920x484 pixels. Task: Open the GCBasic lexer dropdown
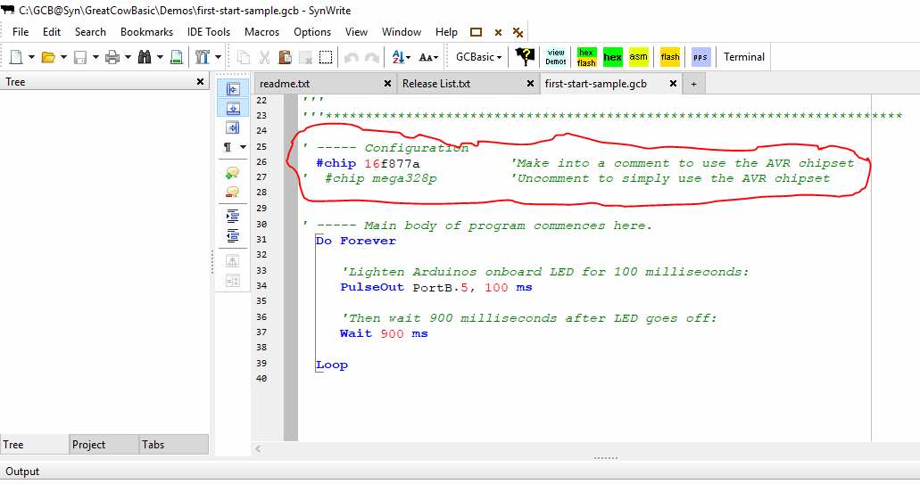(479, 57)
